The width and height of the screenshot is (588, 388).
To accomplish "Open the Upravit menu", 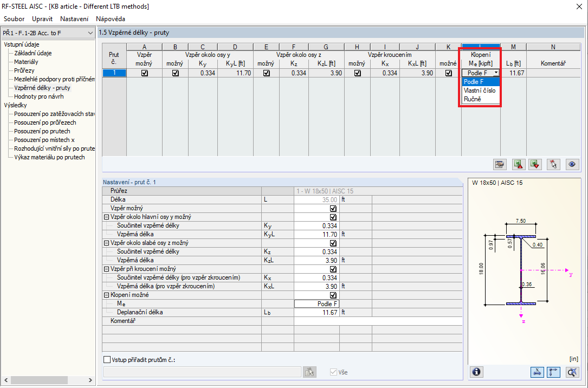I will 42,19.
